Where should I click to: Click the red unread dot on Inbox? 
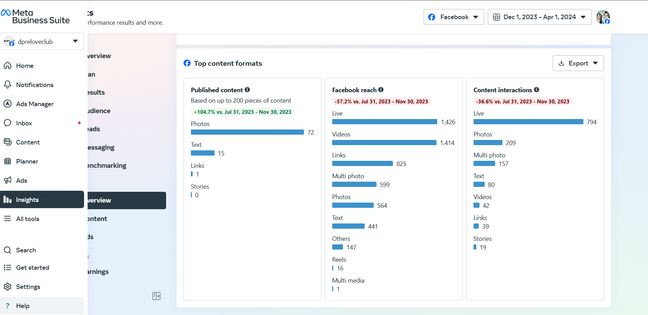point(79,123)
